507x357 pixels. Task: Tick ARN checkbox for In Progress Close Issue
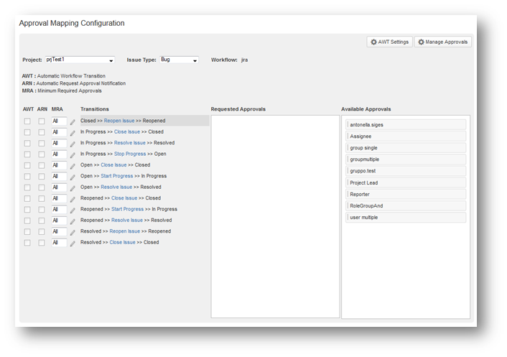[x=42, y=132]
